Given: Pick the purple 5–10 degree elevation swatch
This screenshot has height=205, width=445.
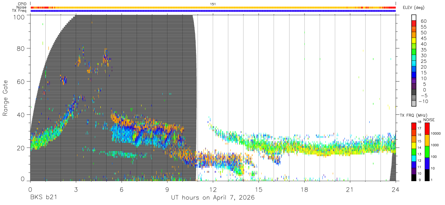Looking at the screenshot, I should pos(414,81).
